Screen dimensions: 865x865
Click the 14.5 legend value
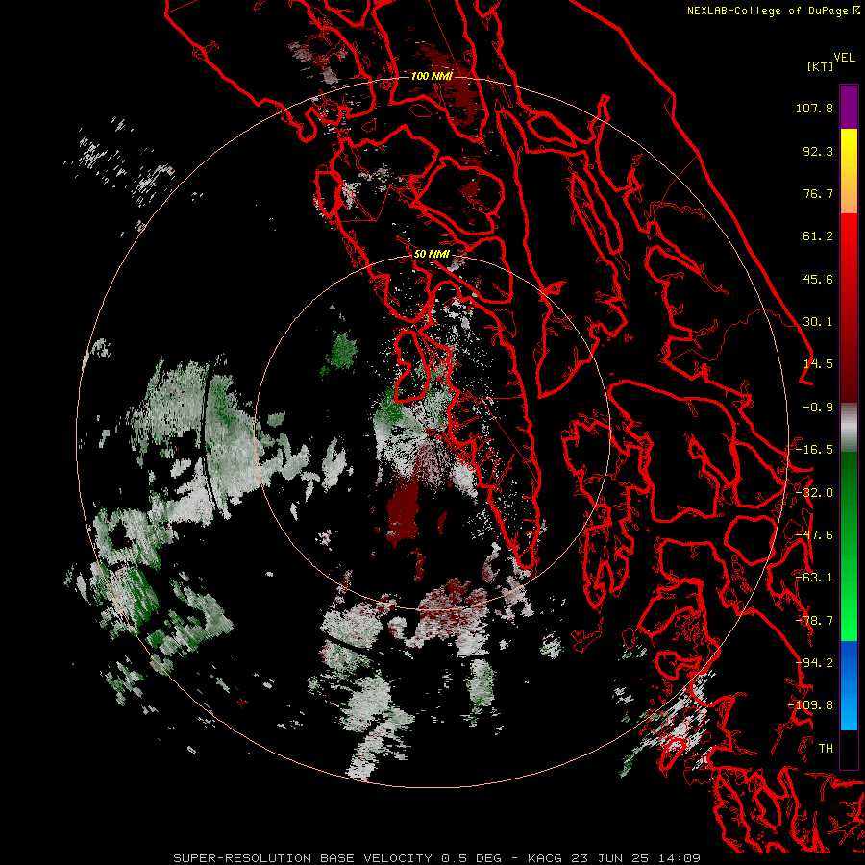click(818, 364)
